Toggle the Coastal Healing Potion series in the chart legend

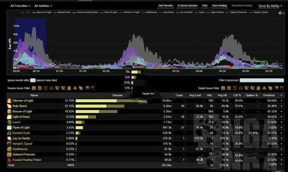[85, 12]
